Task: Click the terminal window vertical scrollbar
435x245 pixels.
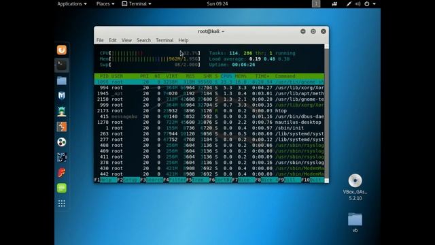Action: 326,114
